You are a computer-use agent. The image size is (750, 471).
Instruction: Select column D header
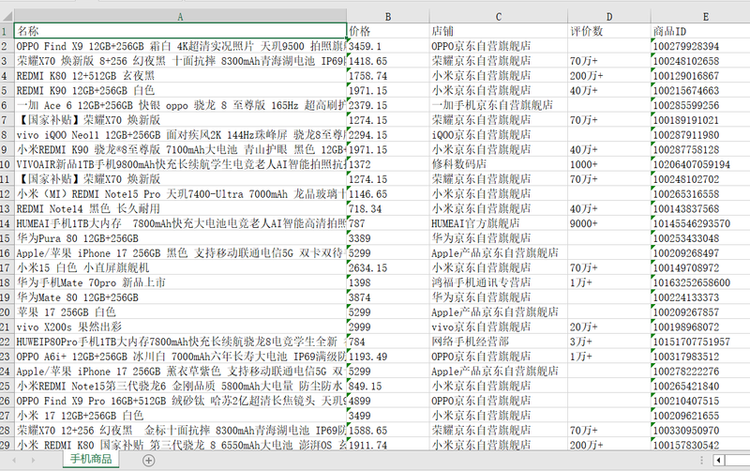tap(608, 16)
